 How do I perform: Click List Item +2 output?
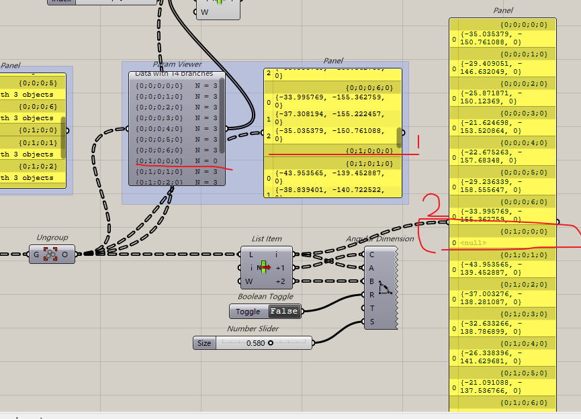(x=280, y=281)
